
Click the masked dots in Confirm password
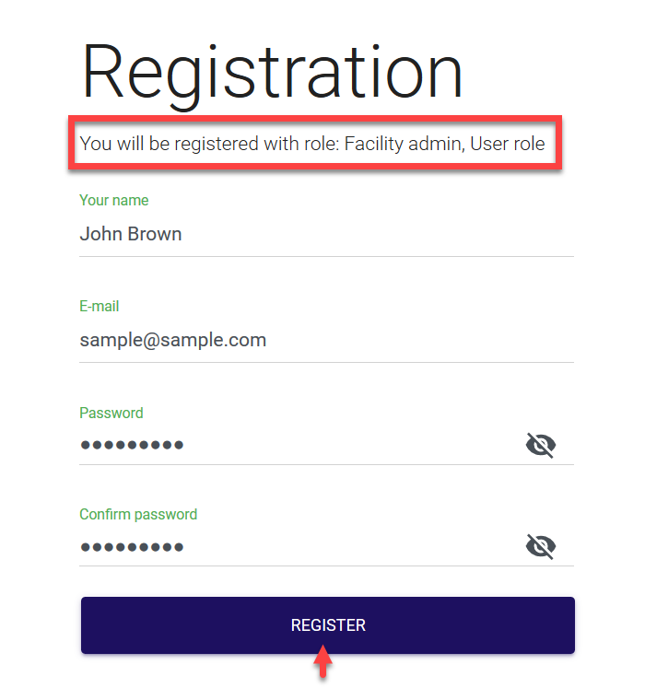[x=132, y=547]
